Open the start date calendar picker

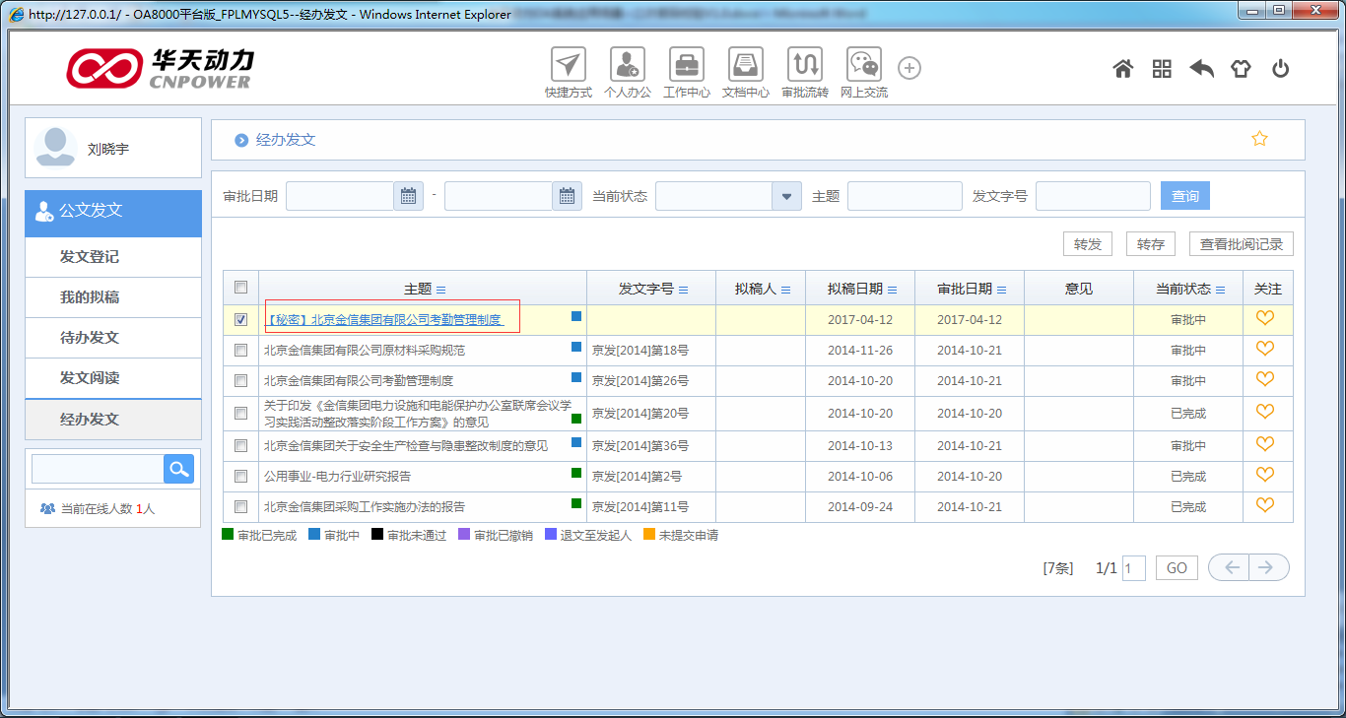pyautogui.click(x=408, y=196)
